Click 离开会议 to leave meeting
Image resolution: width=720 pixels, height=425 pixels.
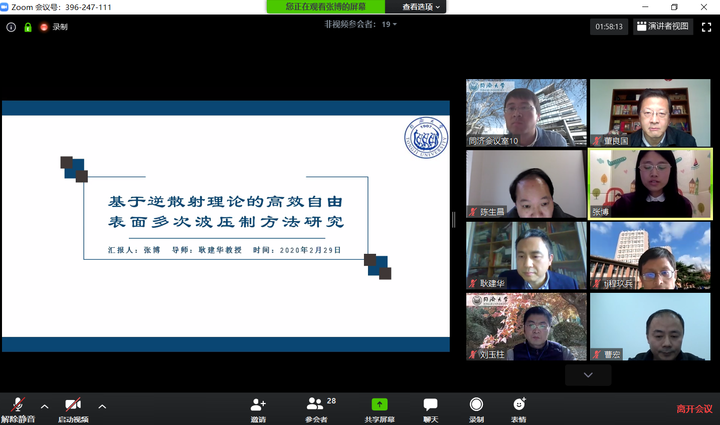tap(694, 409)
